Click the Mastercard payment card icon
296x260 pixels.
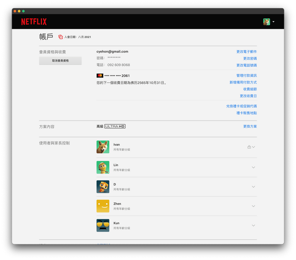(100, 76)
